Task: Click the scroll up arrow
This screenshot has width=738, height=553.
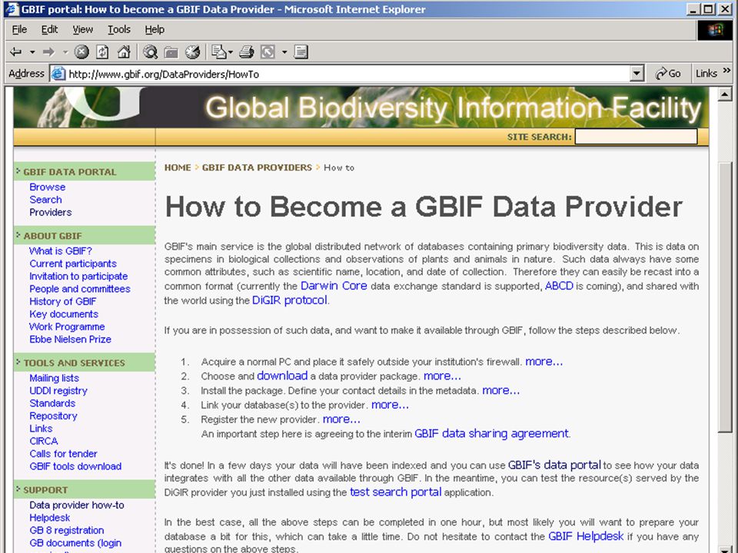Action: (724, 95)
